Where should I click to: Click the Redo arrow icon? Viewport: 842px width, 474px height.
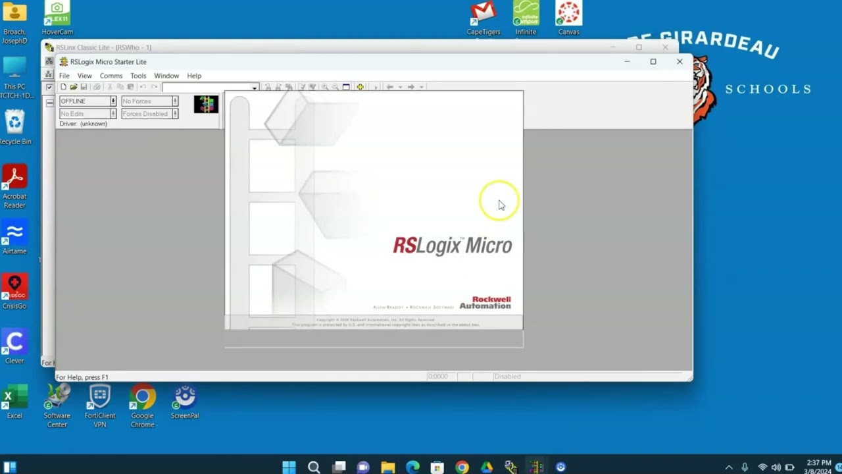click(x=154, y=87)
